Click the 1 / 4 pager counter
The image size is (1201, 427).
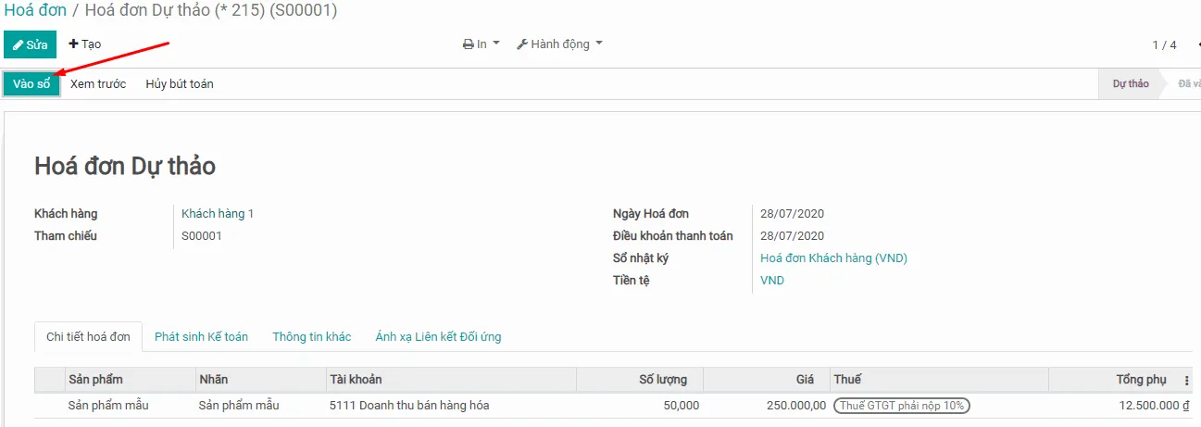(x=1164, y=45)
